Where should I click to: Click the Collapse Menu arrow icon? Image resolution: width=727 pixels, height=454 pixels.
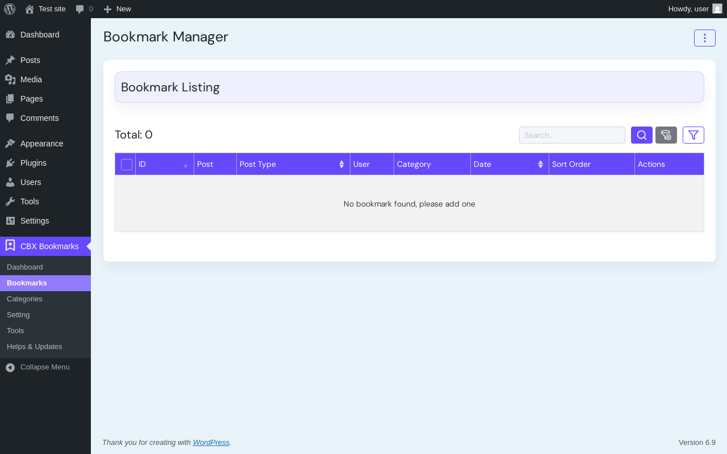pos(10,367)
